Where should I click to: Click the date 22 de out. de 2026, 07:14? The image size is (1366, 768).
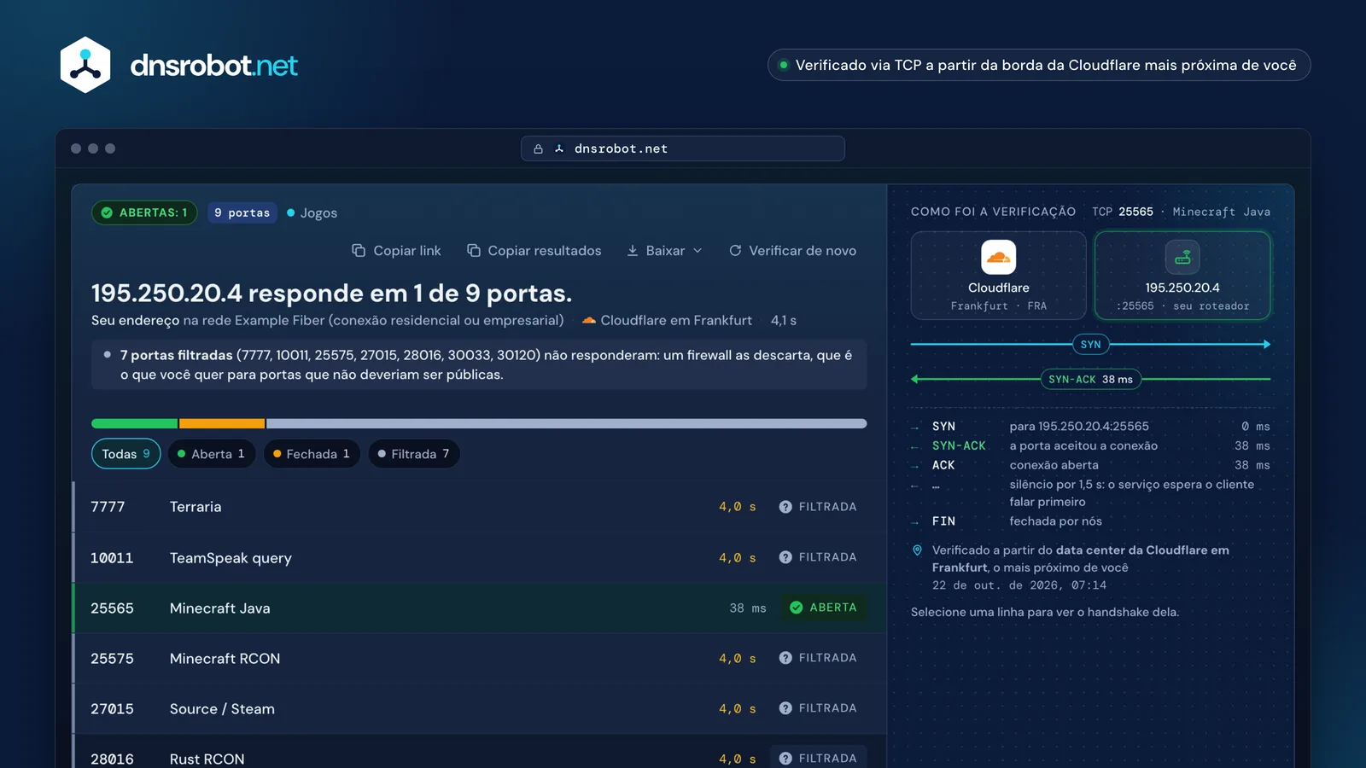(x=1019, y=585)
